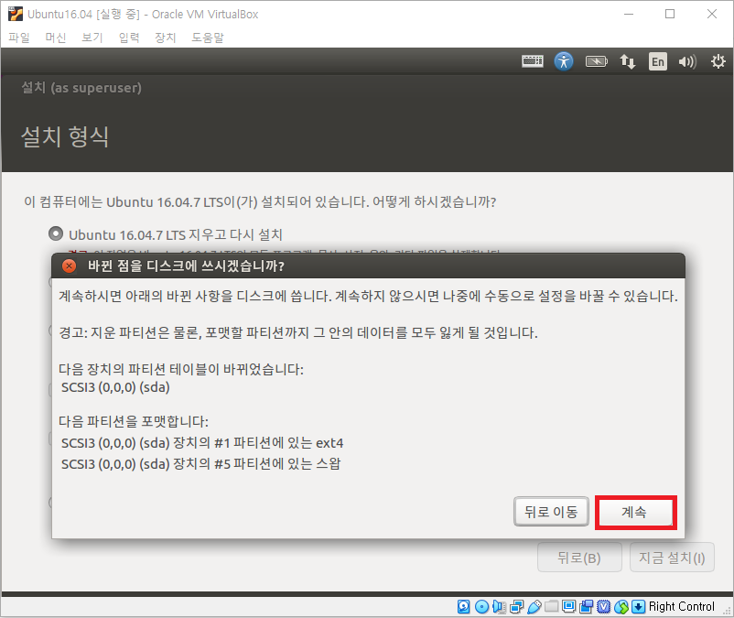734x618 pixels.
Task: Click the '설치 (as superuser)' title text
Action: [x=81, y=88]
